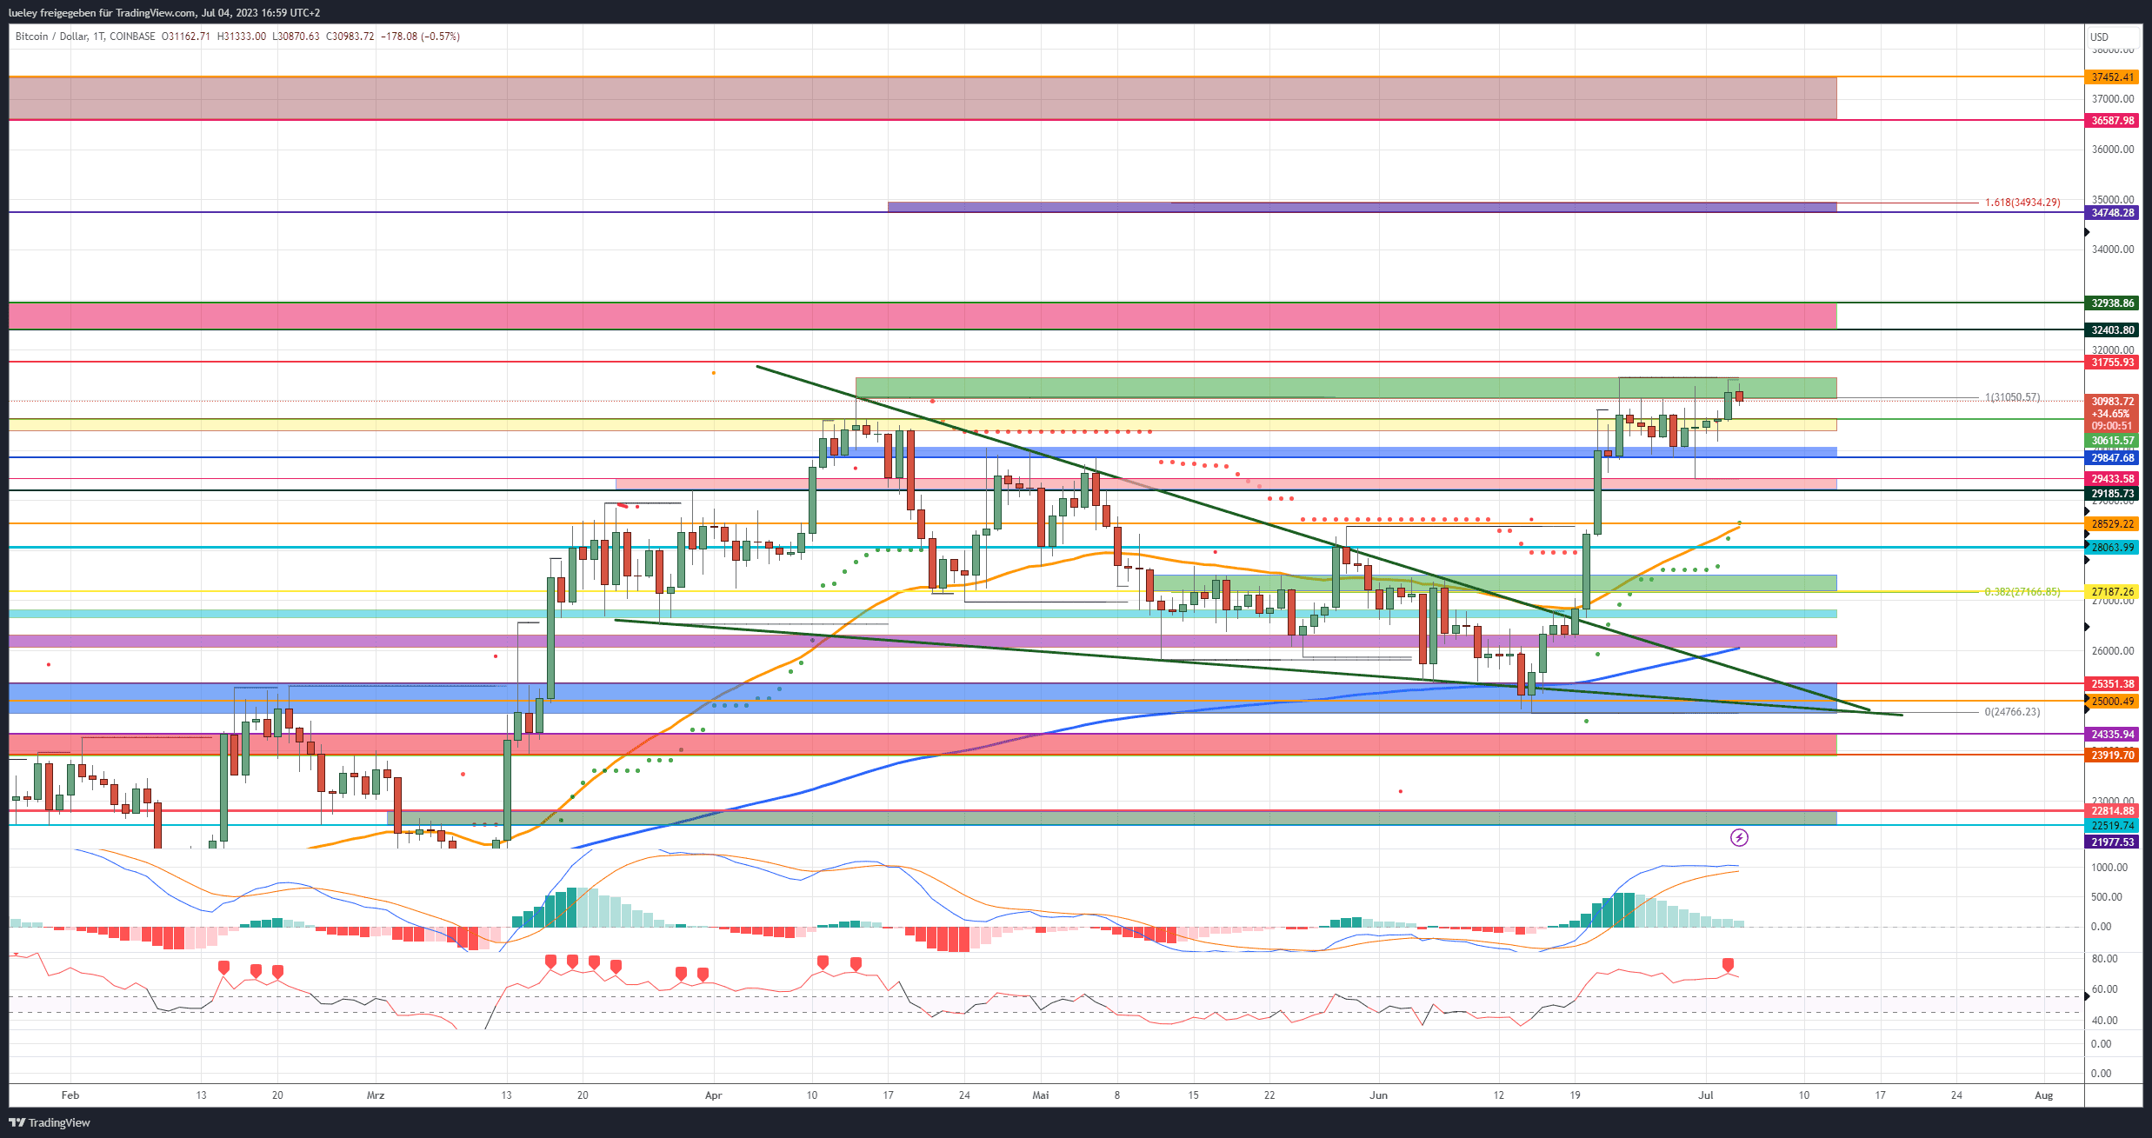The image size is (2152, 1138).
Task: Select the 25351.38 red price label
Action: tap(2112, 684)
